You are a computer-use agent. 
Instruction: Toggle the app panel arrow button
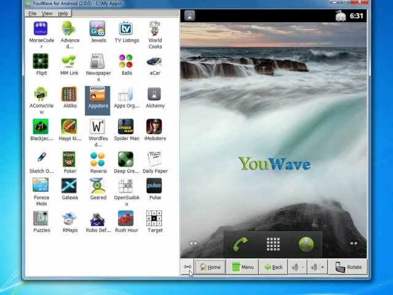(x=187, y=267)
